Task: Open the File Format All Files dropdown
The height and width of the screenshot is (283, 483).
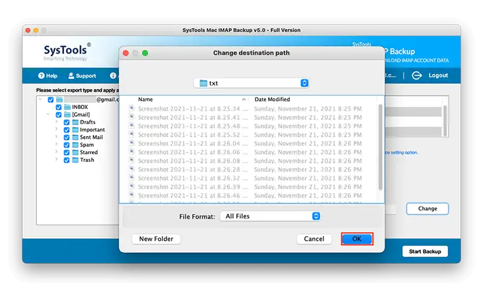Action: (270, 216)
